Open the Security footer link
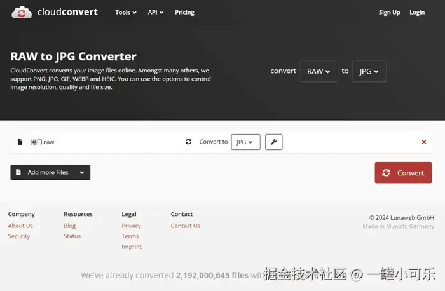The height and width of the screenshot is (291, 445). [18, 236]
